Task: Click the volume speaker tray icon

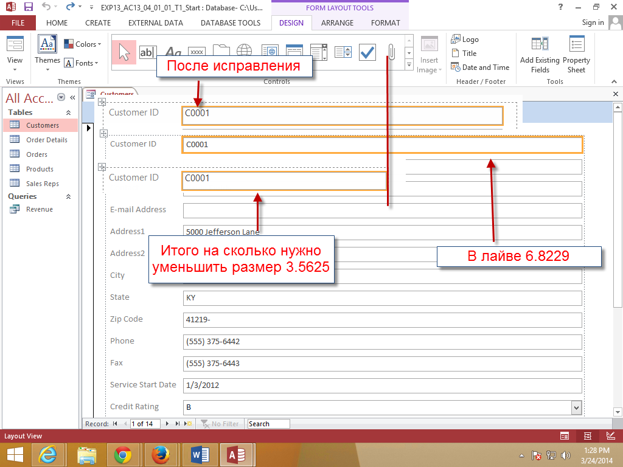Action: coord(565,455)
